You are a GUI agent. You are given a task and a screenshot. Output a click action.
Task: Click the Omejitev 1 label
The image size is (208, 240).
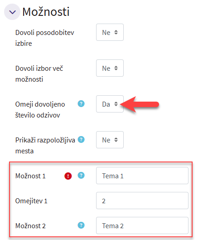(x=31, y=201)
